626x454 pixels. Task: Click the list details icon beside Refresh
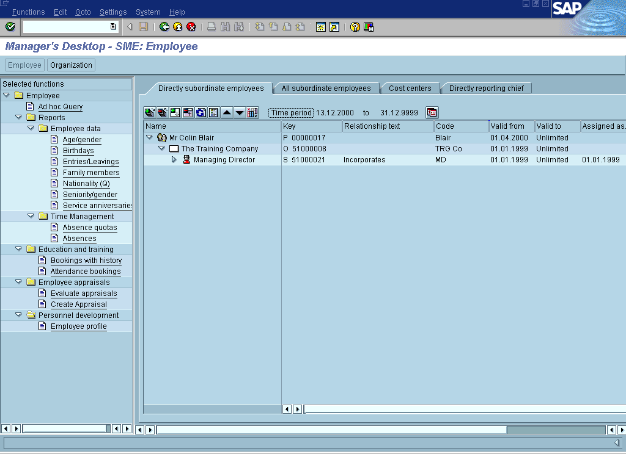(x=213, y=113)
